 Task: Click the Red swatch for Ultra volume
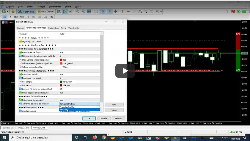tap(61, 60)
